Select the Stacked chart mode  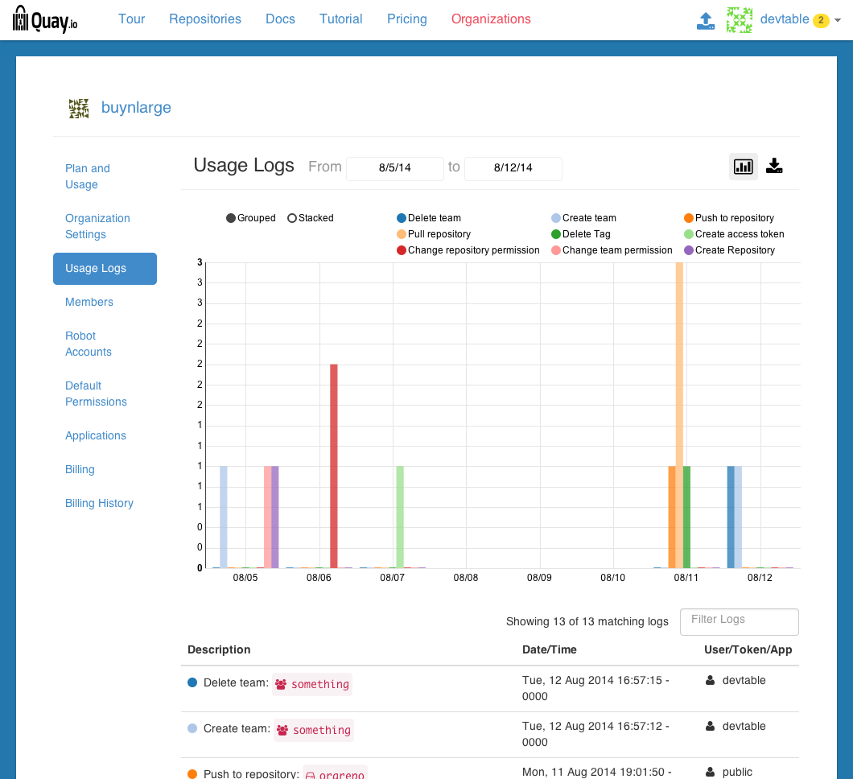pyautogui.click(x=310, y=218)
